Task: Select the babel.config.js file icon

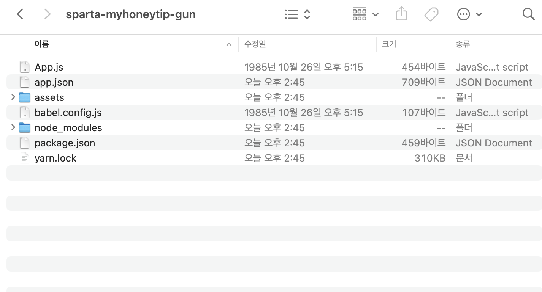Action: [x=25, y=113]
